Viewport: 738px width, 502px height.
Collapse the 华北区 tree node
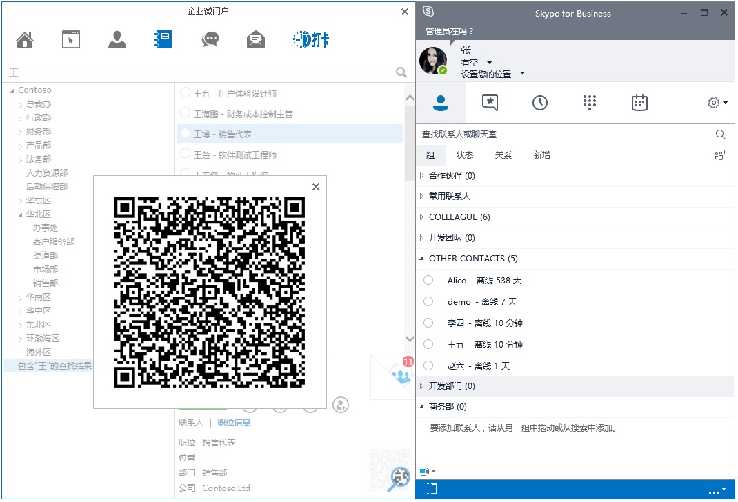click(20, 214)
